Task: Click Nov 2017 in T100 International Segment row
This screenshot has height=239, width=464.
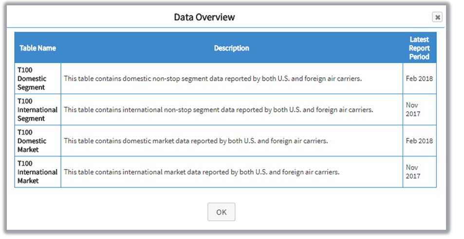Action: [412, 110]
